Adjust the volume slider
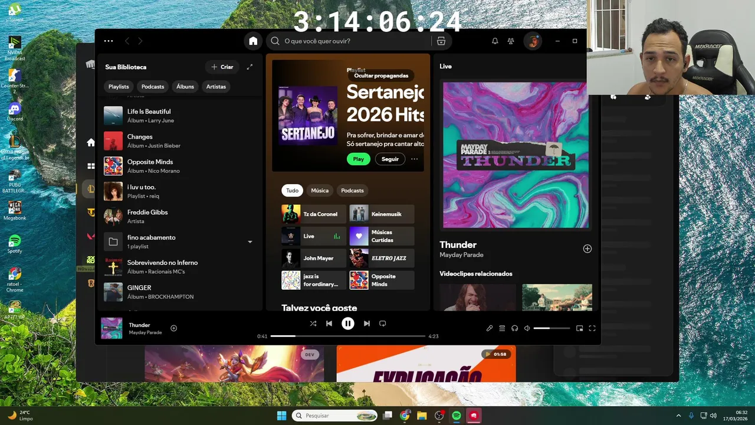 point(552,328)
